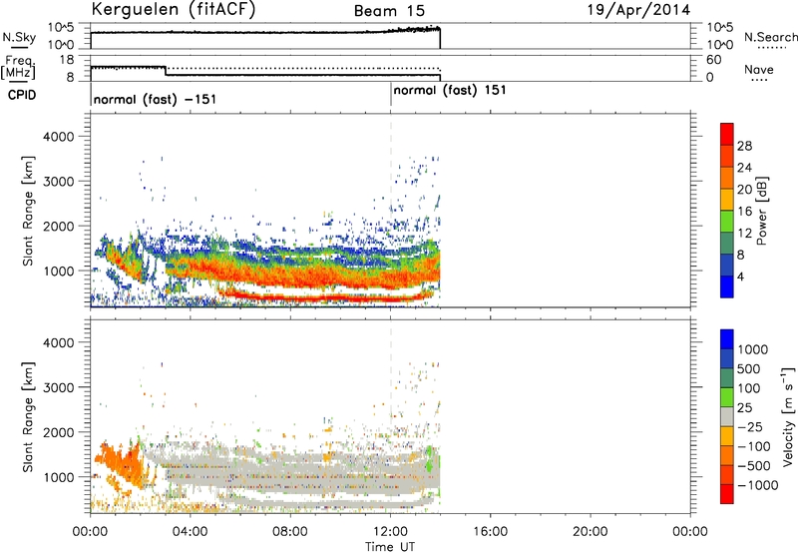Click the '28' value on power scale
Viewport: 798px width, 553px height.
[744, 146]
